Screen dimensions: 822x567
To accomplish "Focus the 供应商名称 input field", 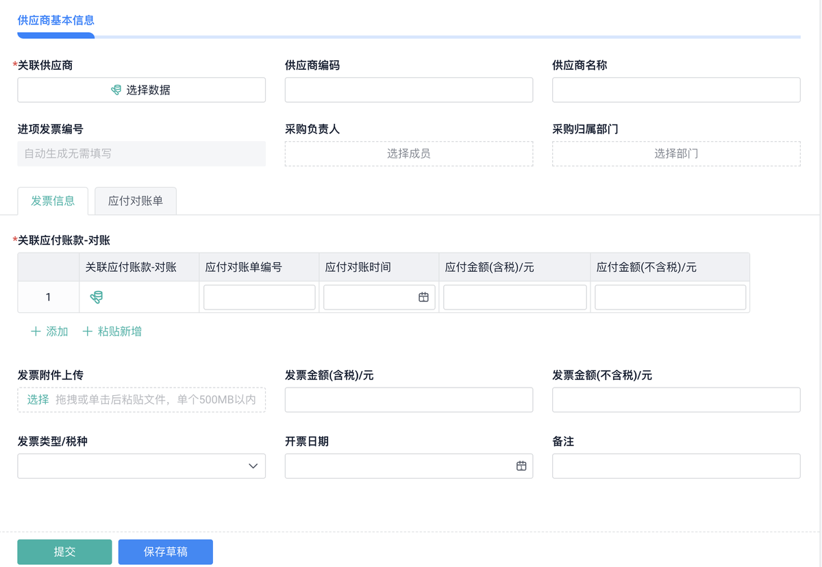I will [x=676, y=90].
